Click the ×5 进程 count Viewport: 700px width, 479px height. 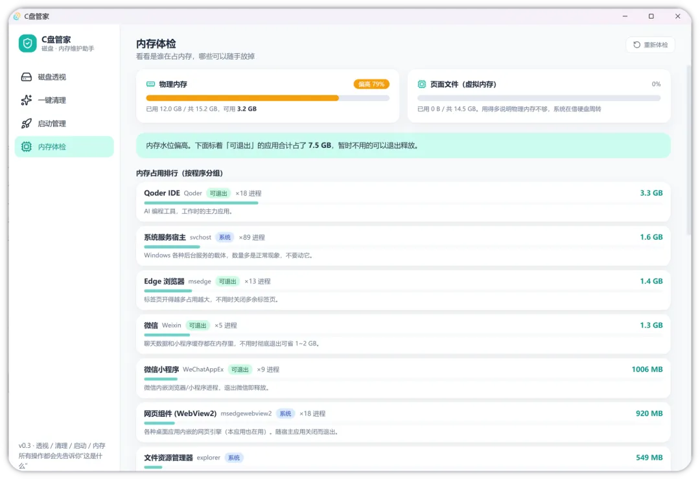coord(226,325)
